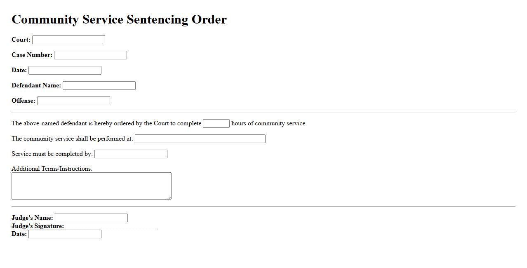Click the 'Service must be completed by' field
Viewport: 527px width, 268px height.
tap(131, 154)
